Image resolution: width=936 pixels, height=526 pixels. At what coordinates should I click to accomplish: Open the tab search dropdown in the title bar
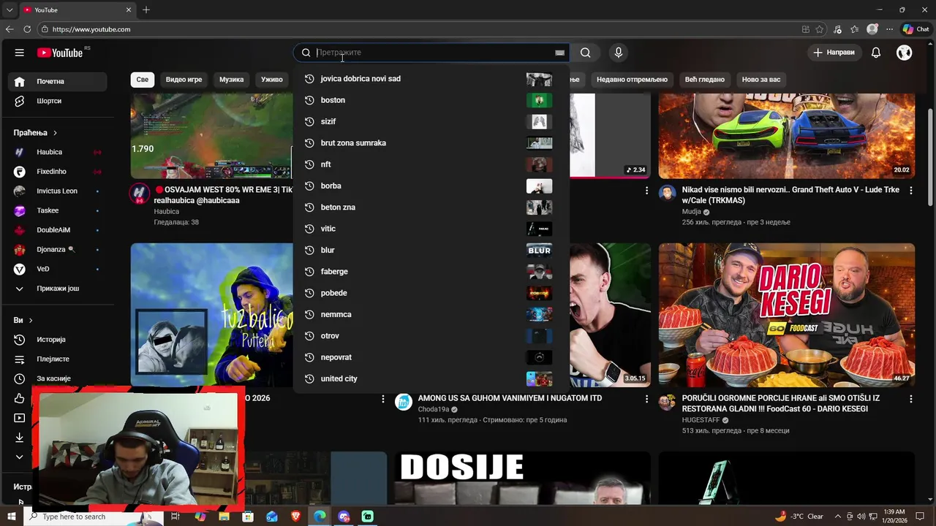pyautogui.click(x=10, y=10)
